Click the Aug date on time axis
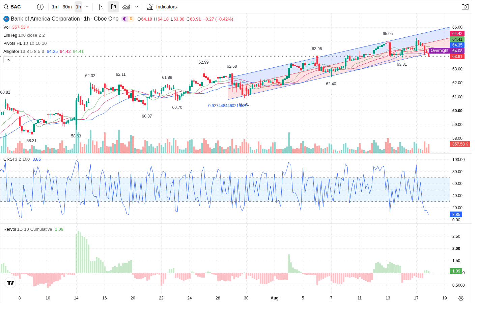479x320 pixels. (x=275, y=298)
